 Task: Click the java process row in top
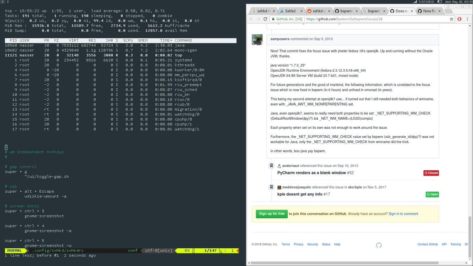tap(121, 45)
